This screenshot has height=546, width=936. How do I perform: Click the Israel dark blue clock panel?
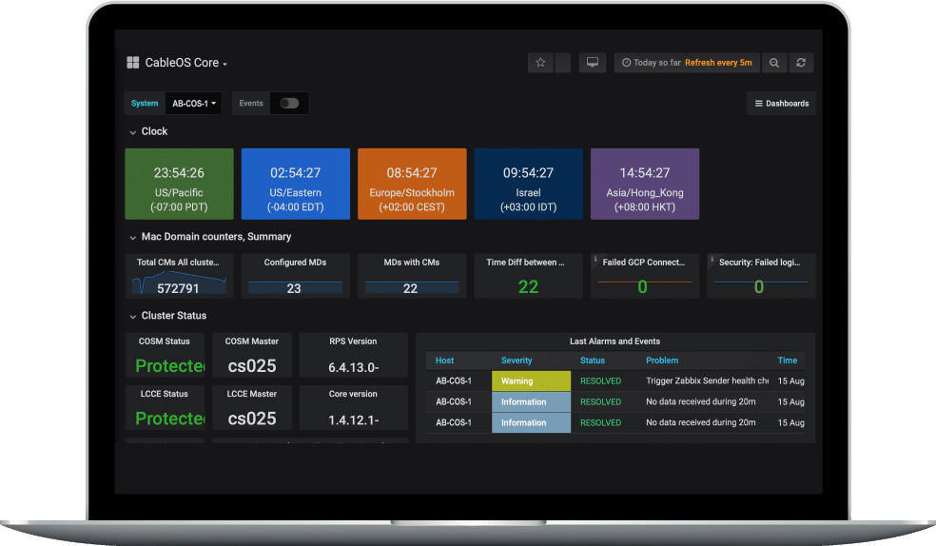click(x=528, y=184)
